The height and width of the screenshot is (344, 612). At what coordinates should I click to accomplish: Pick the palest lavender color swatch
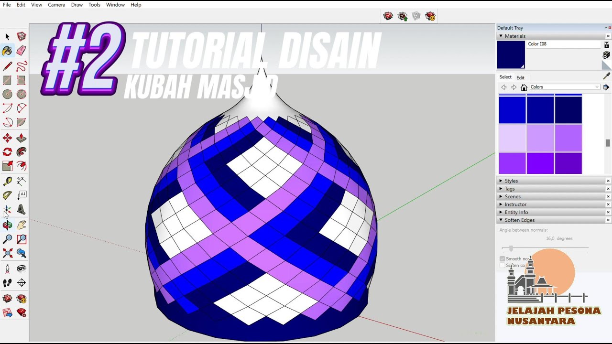click(x=512, y=138)
